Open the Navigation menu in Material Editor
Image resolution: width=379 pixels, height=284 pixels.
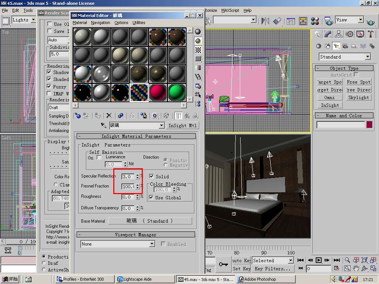[x=100, y=23]
